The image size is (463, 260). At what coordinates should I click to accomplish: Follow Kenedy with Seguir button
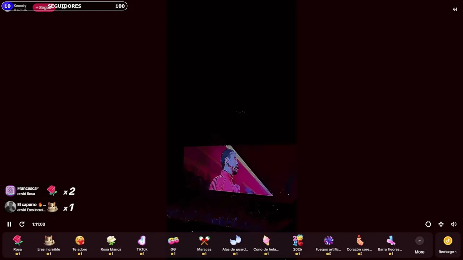click(43, 8)
